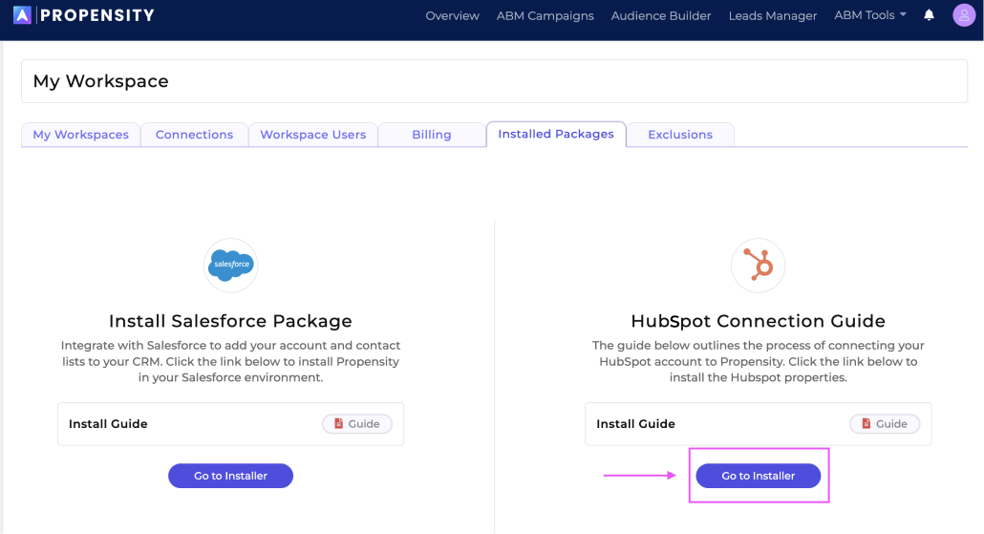Open the HubSpot install Guide button
The image size is (984, 534).
click(x=885, y=424)
